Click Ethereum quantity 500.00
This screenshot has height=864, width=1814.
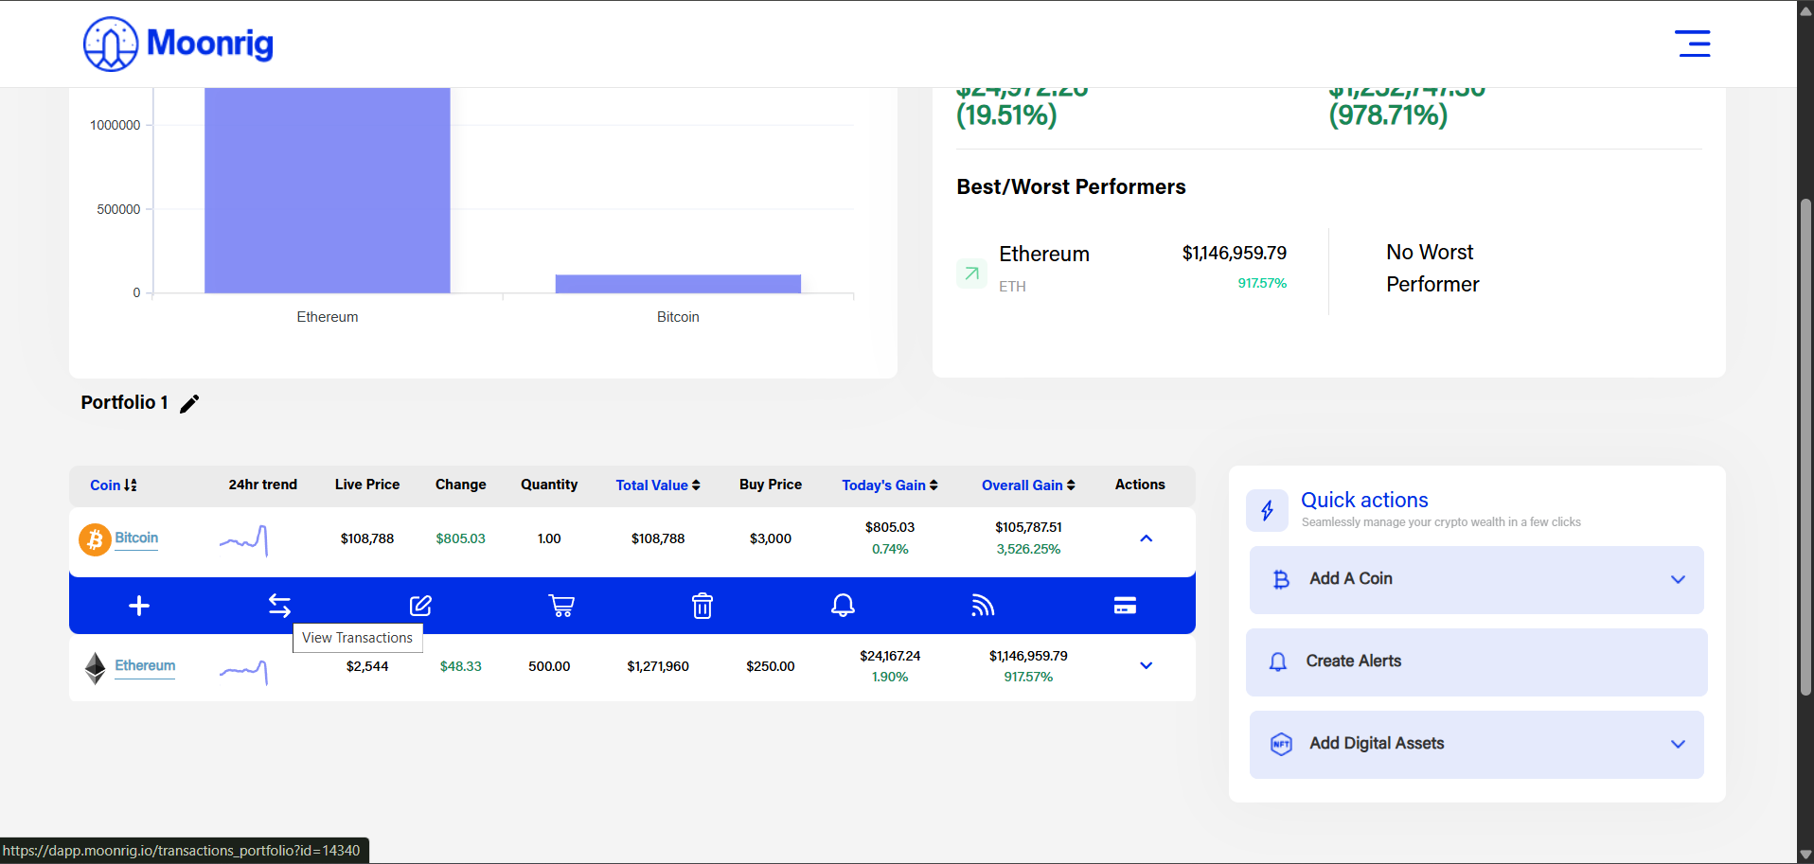click(549, 666)
